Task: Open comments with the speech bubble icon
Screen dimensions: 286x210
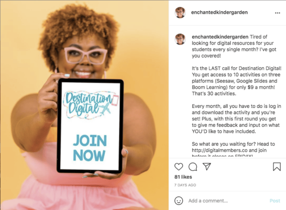Action: [x=193, y=167]
